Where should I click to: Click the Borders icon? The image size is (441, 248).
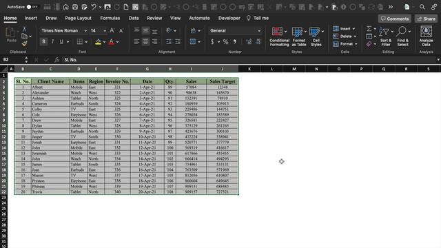coord(80,41)
